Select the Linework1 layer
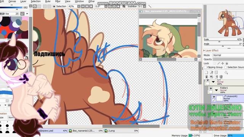 [x=228, y=99]
